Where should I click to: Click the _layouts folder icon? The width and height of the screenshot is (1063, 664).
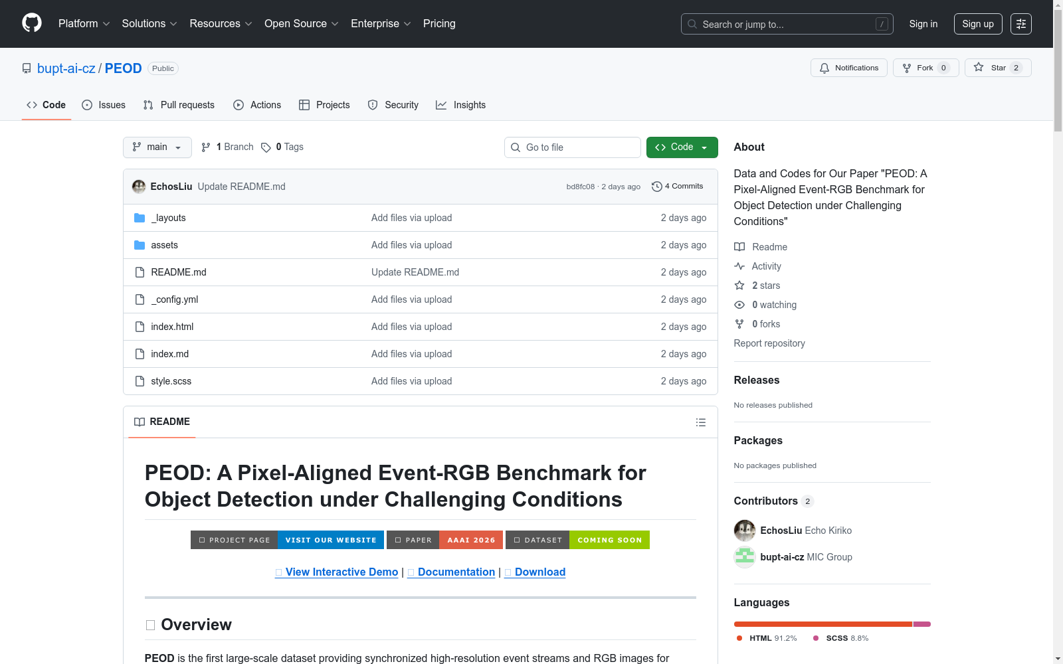click(140, 218)
